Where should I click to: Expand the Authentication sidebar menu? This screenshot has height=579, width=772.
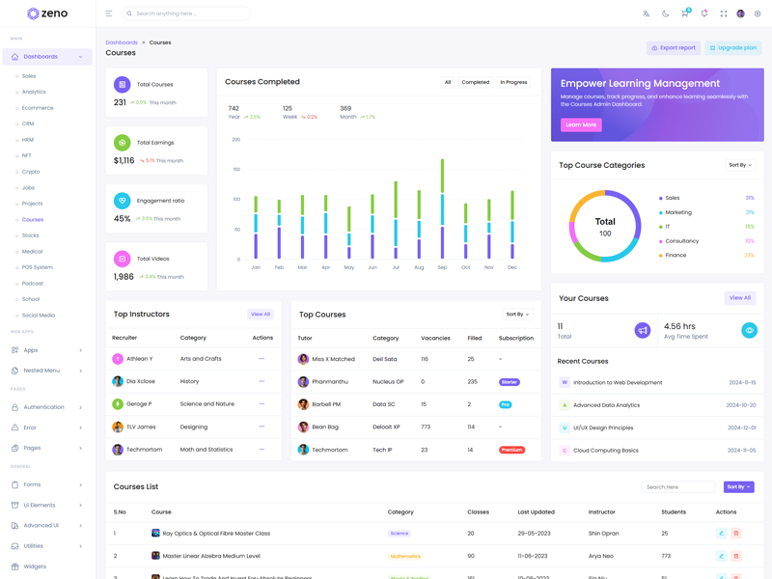click(x=47, y=407)
